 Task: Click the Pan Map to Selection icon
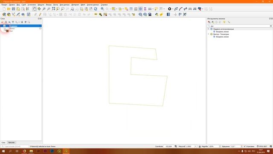39,9
